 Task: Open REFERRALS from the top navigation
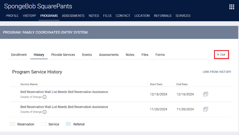162,16
